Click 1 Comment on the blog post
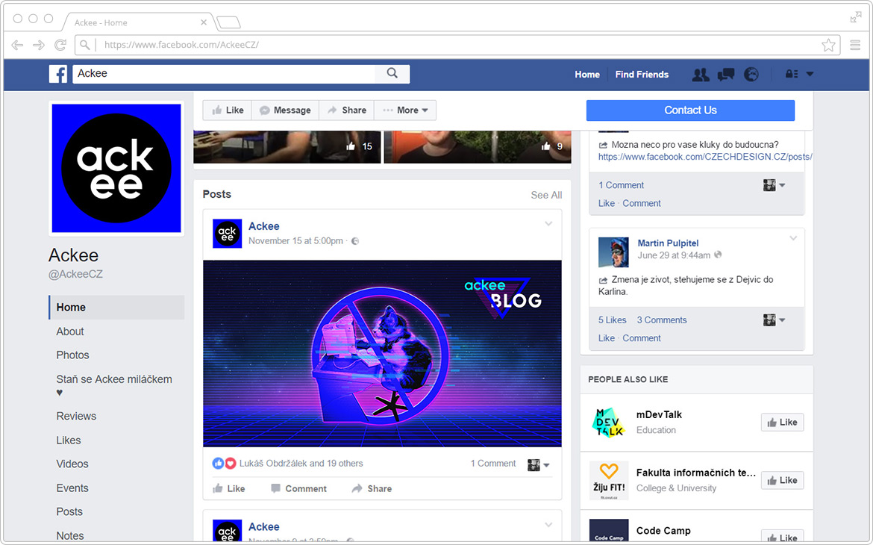Viewport: 873px width, 545px height. coord(493,463)
